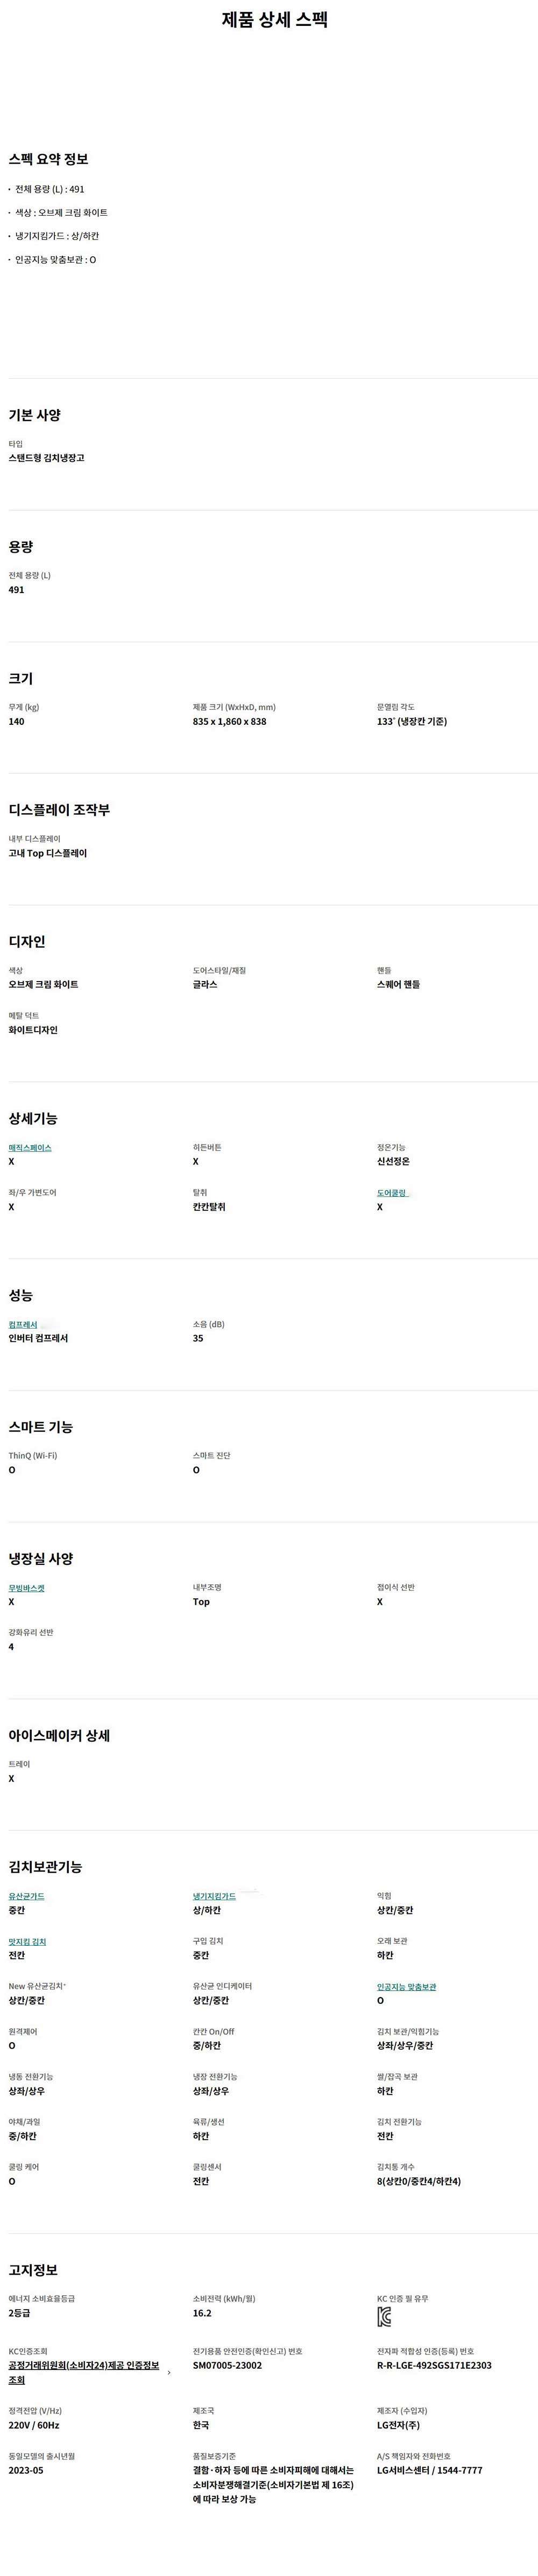Click the 오브제 크림 화이트 color value under 디자인
538x2576 pixels.
point(43,984)
